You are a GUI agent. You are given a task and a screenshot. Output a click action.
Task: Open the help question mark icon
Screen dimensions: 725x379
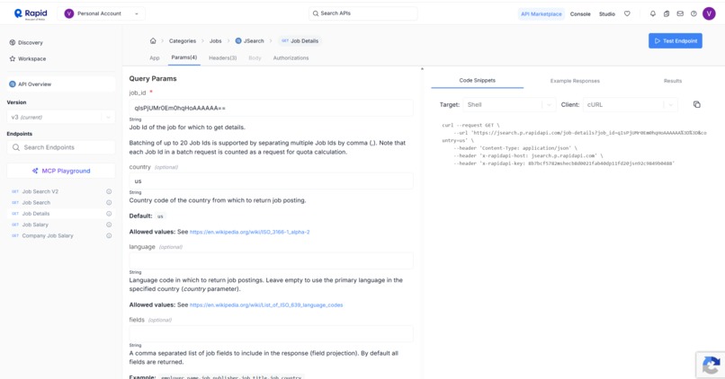694,13
